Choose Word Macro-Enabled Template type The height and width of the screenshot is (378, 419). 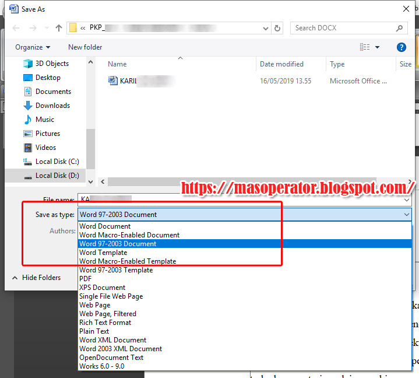(245, 261)
